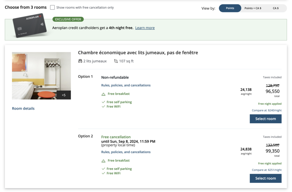This screenshot has height=192, width=292.
Task: Click Compare at $240/night link
Action: (x=267, y=110)
